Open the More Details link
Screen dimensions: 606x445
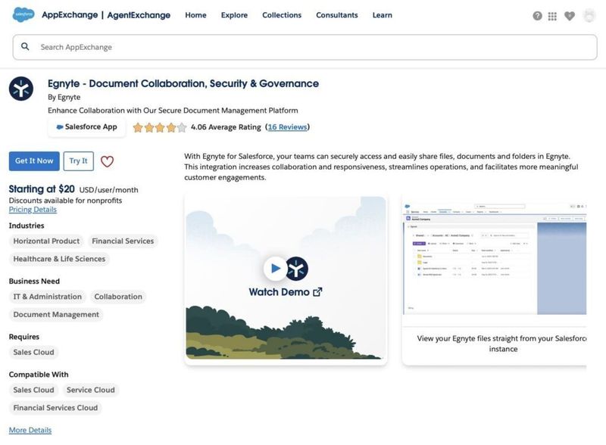[30, 430]
